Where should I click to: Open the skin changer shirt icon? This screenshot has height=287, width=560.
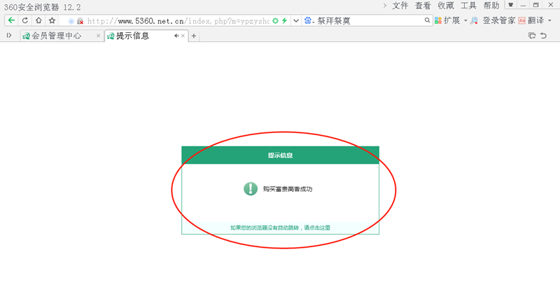[510, 5]
